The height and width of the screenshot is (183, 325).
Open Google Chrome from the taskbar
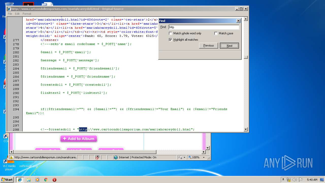click(x=46, y=179)
